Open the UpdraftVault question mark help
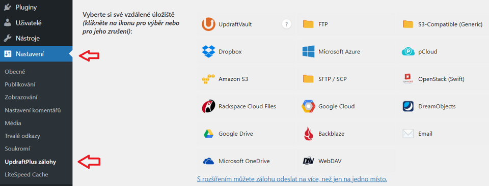This screenshot has height=186, width=489. 287,24
